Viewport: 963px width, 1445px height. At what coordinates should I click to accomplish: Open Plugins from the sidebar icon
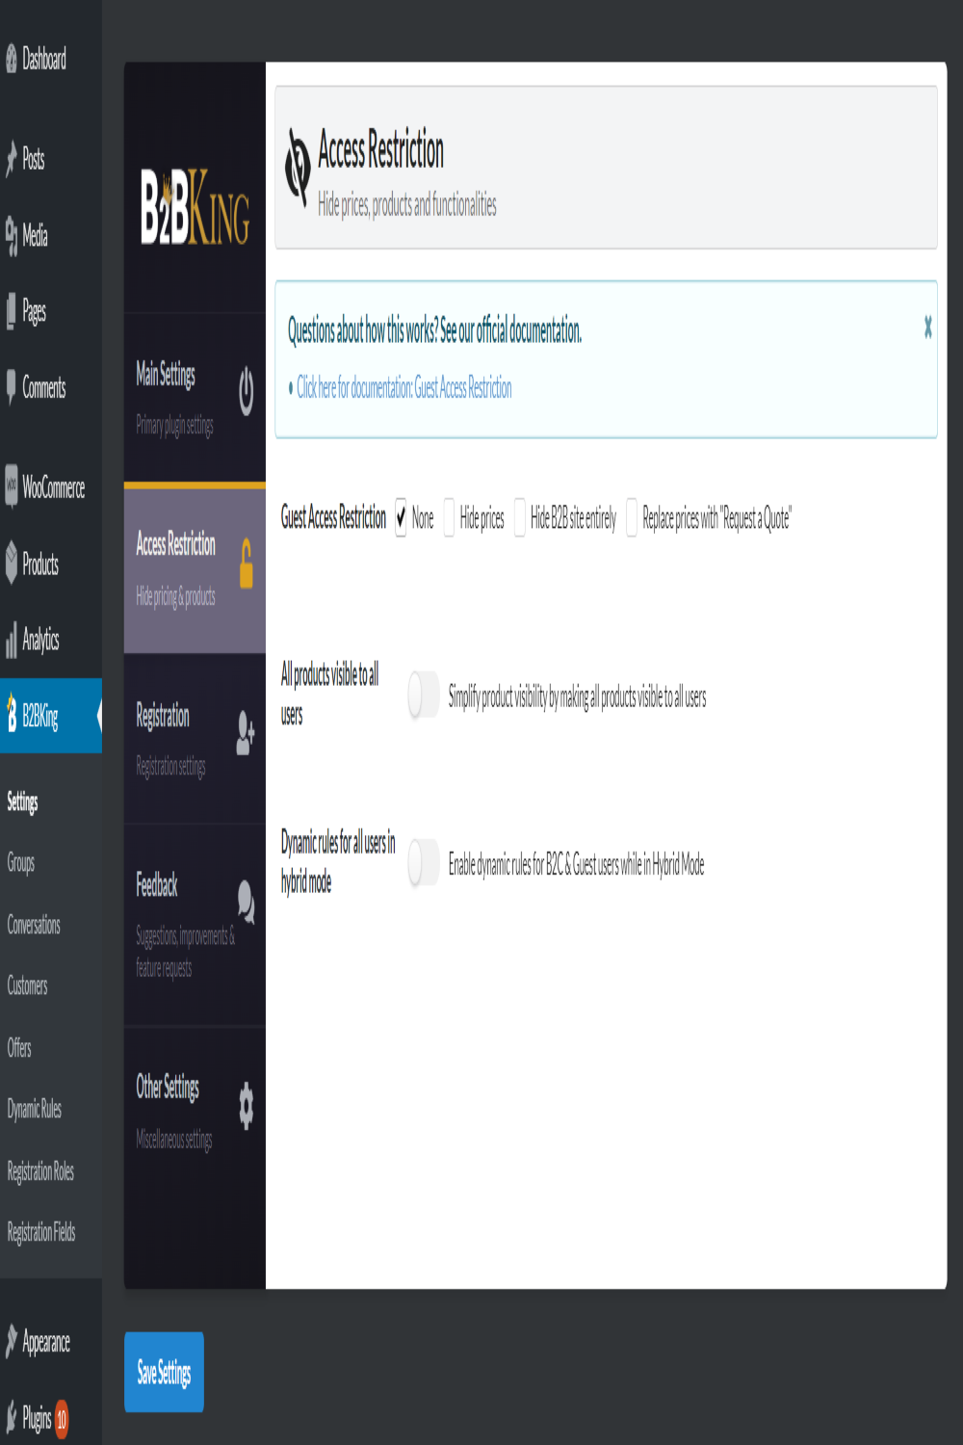coord(12,1417)
